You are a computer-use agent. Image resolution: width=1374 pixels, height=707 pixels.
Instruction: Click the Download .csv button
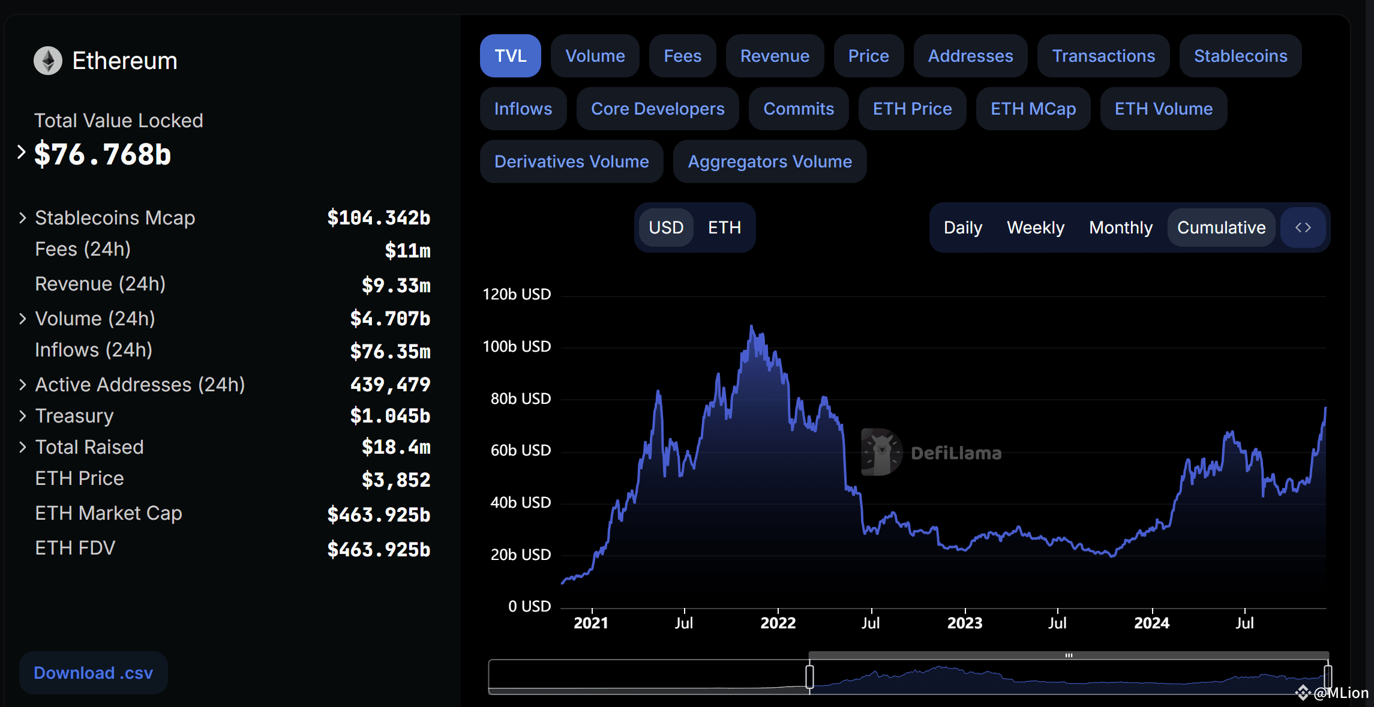[x=93, y=673]
